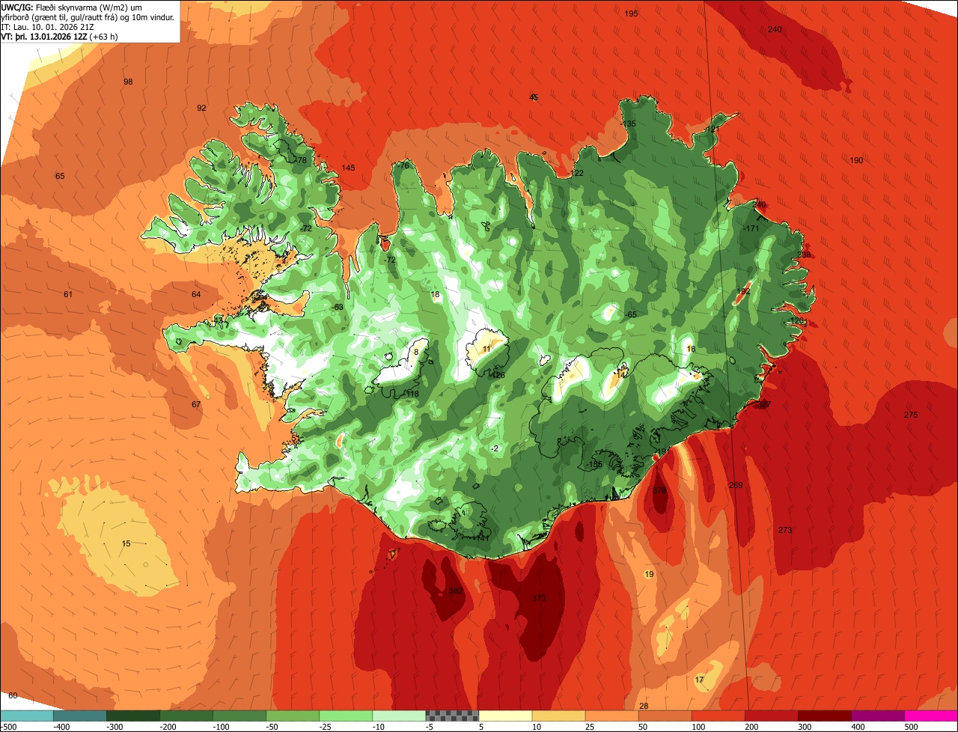Click the flux value 190 on the map

(856, 160)
